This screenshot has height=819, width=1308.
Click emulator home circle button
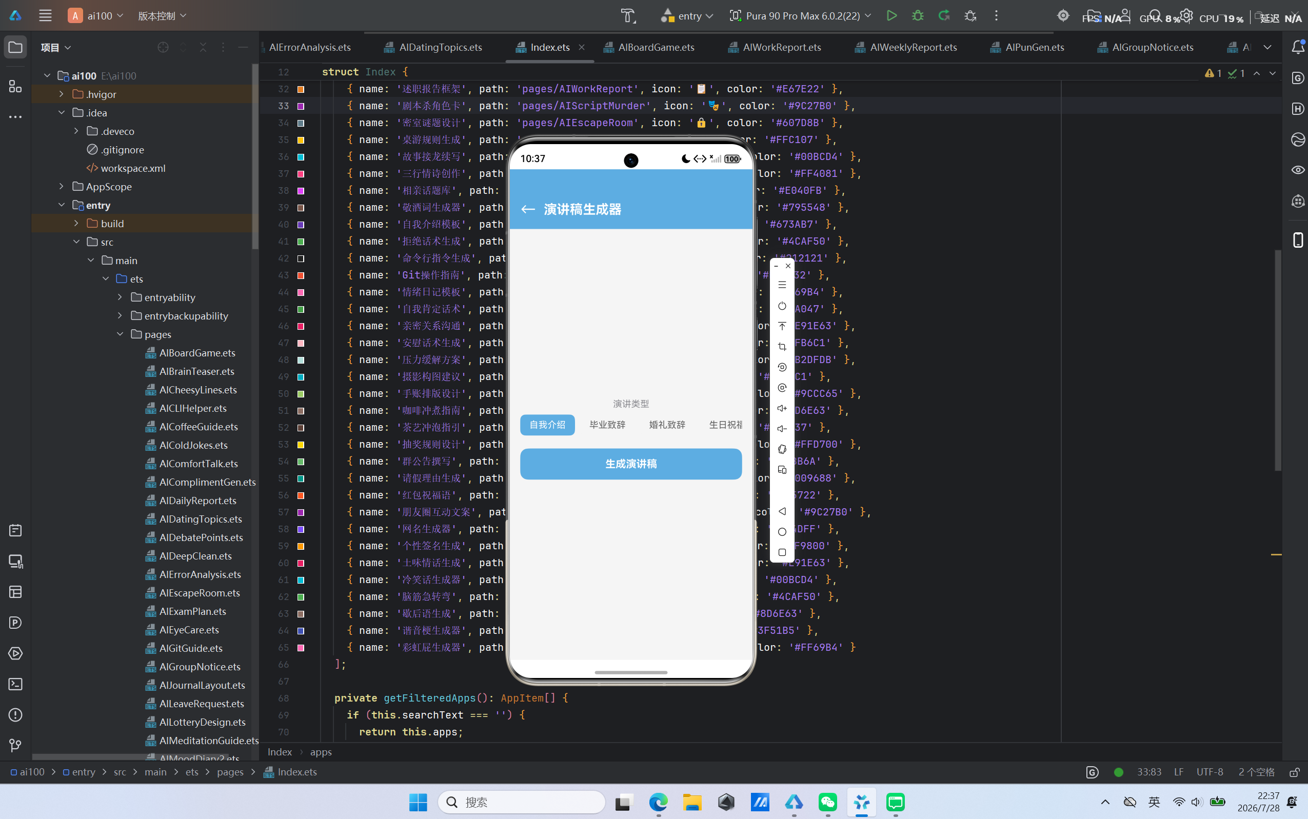782,531
